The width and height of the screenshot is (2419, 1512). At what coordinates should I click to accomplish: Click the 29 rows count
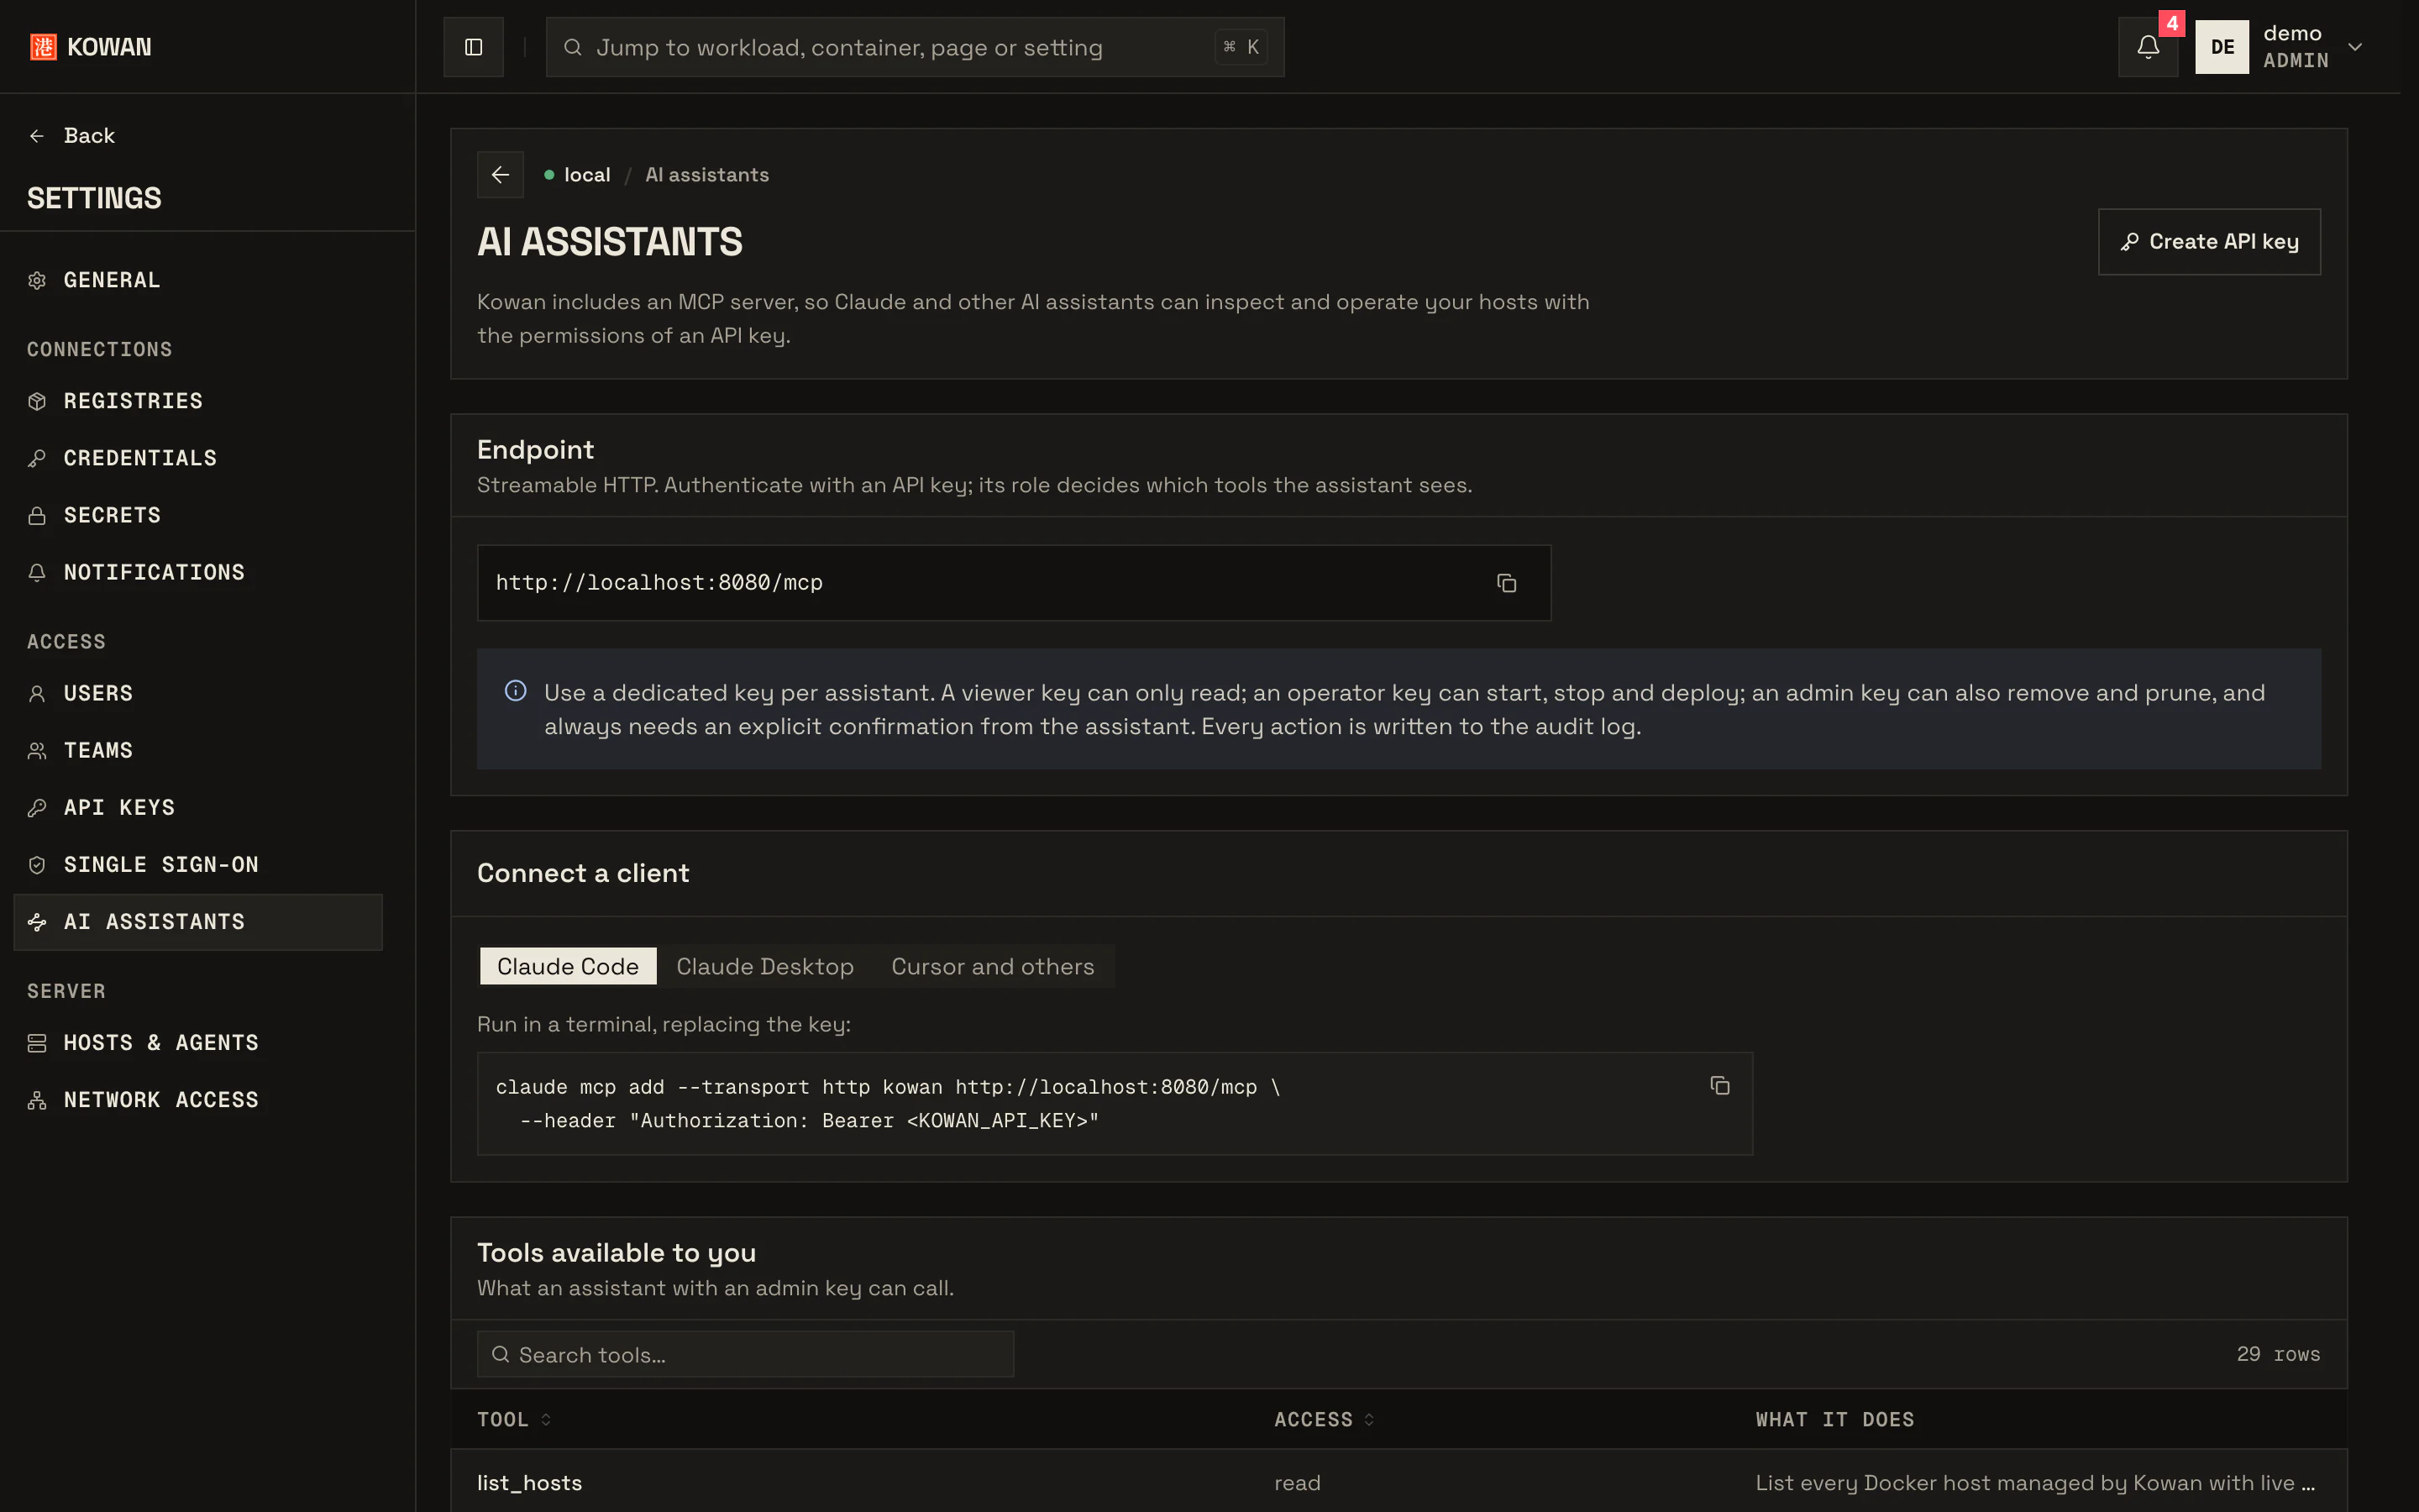click(x=2278, y=1354)
